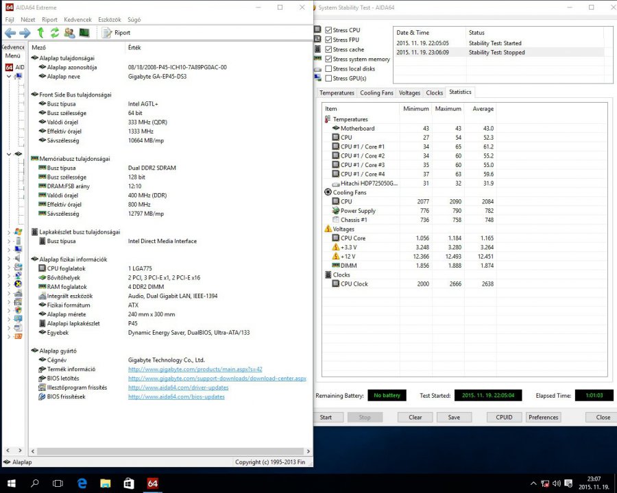Open Action Center notifications icon
This screenshot has width=617, height=493.
568,483
